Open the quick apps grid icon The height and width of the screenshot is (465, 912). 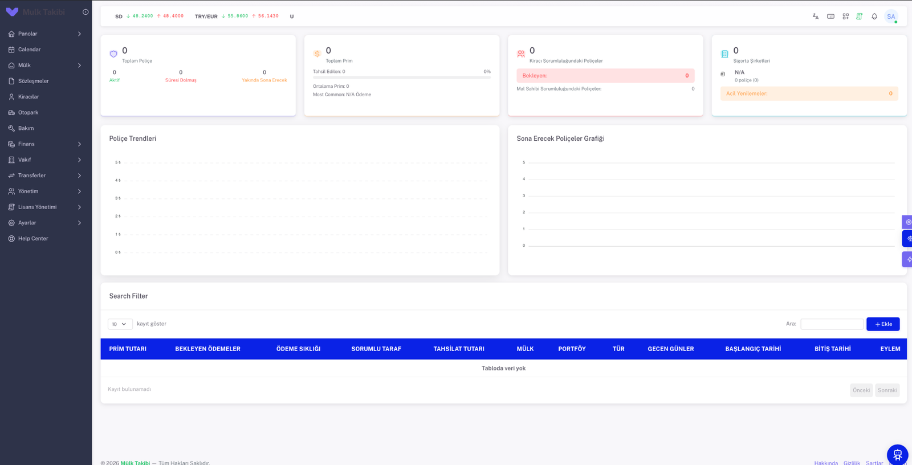[845, 17]
